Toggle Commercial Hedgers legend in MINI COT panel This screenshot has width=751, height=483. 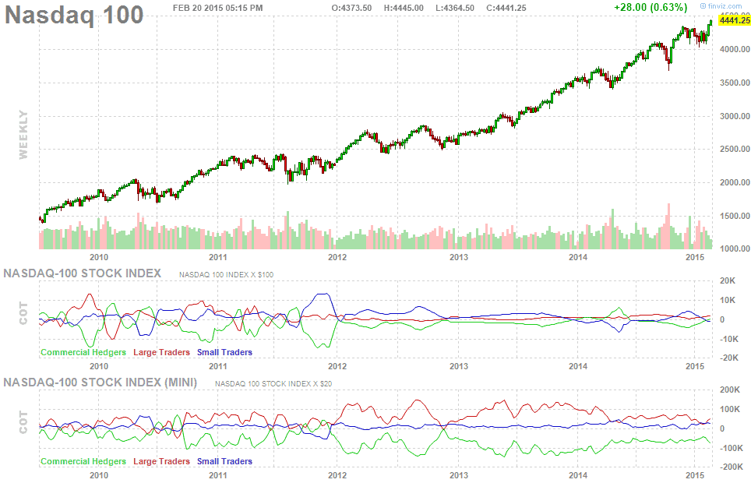coord(83,461)
